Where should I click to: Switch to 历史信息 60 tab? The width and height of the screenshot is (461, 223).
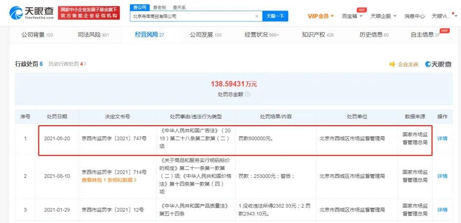pos(374,35)
